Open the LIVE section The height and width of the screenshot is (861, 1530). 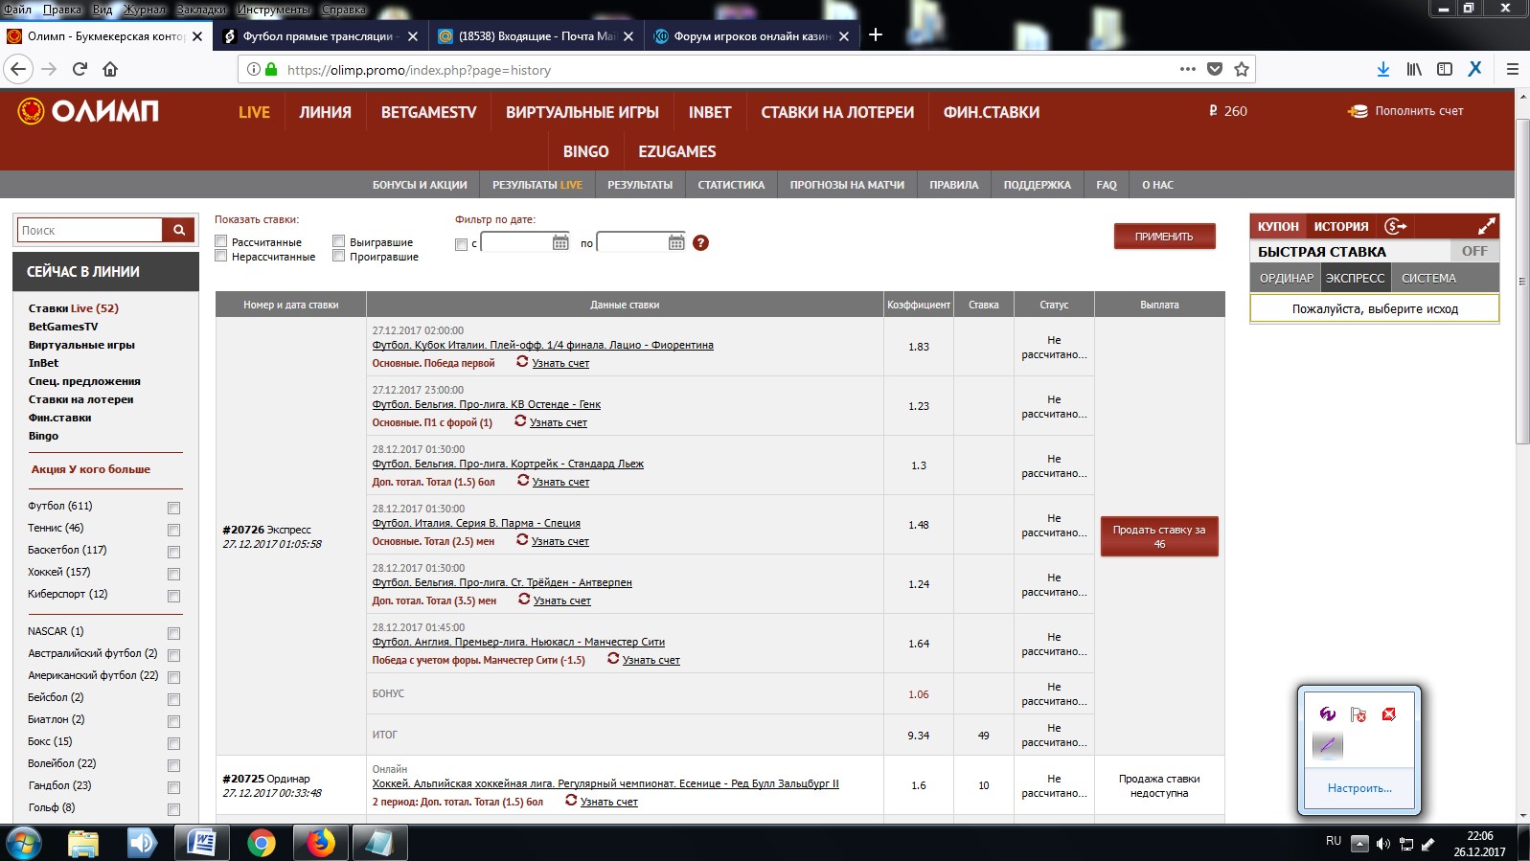(254, 112)
